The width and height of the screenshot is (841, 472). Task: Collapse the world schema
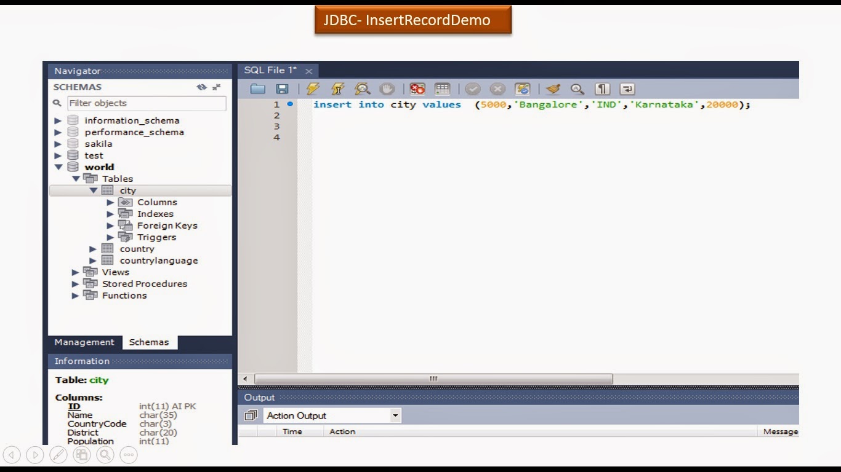pyautogui.click(x=57, y=167)
